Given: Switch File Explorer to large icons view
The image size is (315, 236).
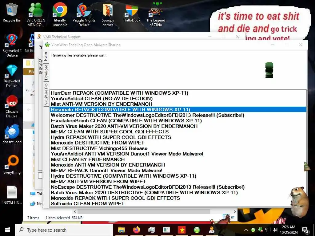Looking at the screenshot, I should coord(233,217).
